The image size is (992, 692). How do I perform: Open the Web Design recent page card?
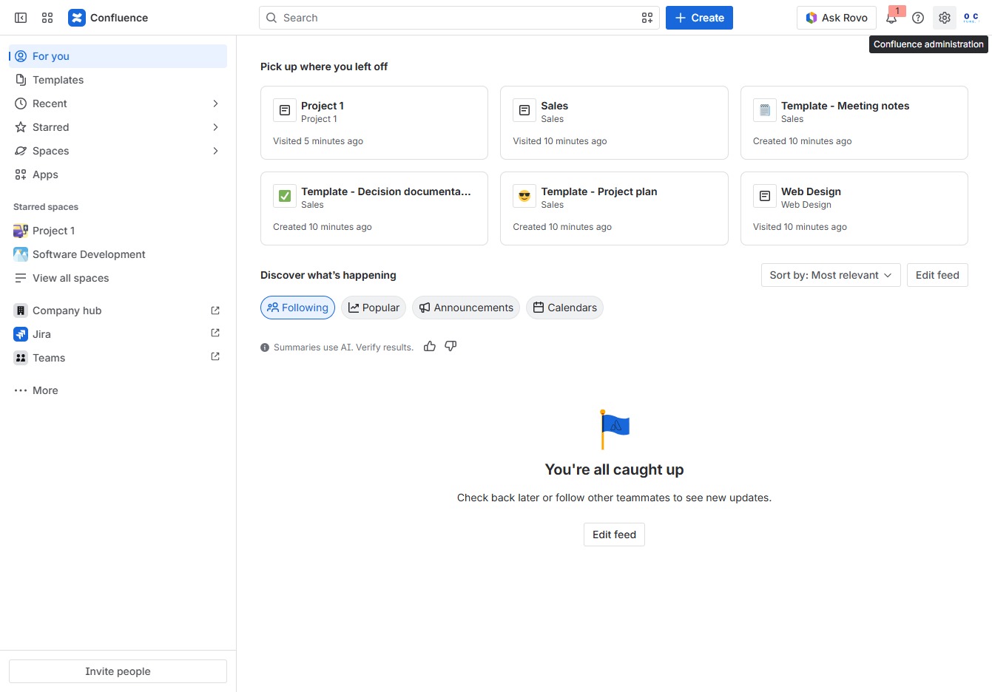pyautogui.click(x=854, y=208)
